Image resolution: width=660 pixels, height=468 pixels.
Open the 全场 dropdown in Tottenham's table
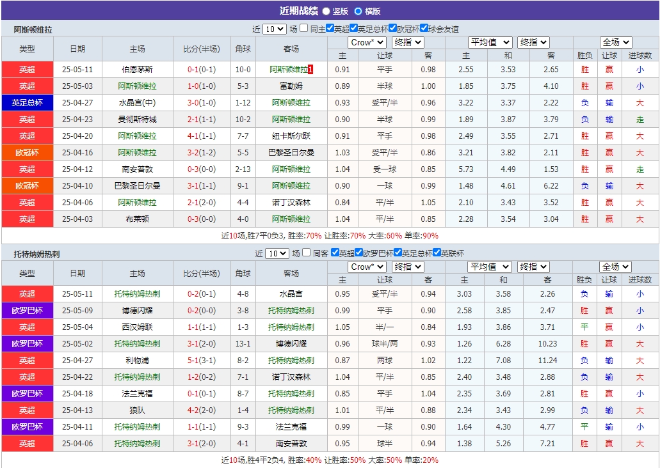[x=615, y=267]
